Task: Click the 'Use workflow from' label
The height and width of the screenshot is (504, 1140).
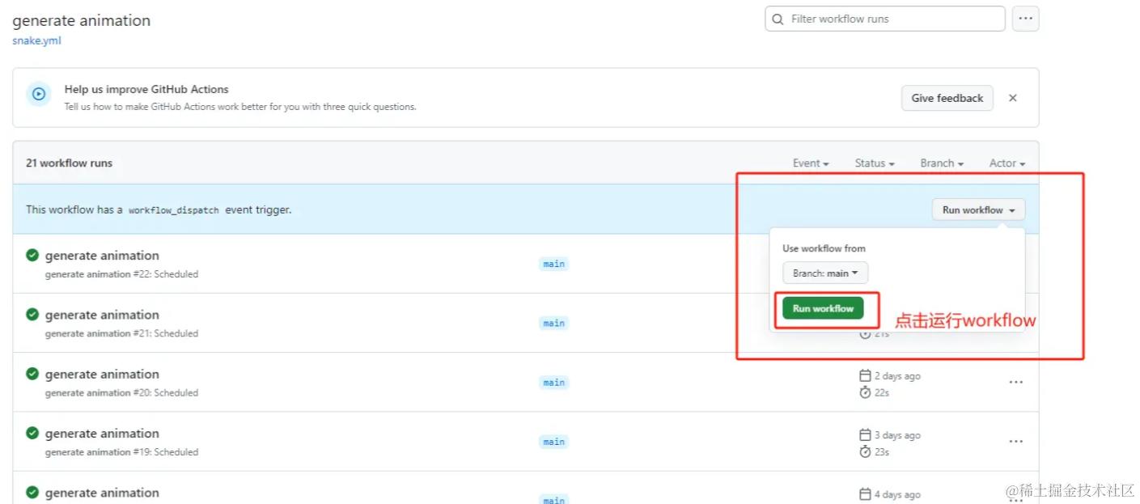Action: 824,248
